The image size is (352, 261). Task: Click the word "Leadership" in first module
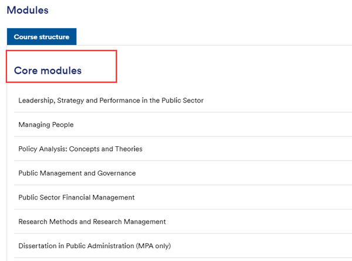[x=36, y=101]
